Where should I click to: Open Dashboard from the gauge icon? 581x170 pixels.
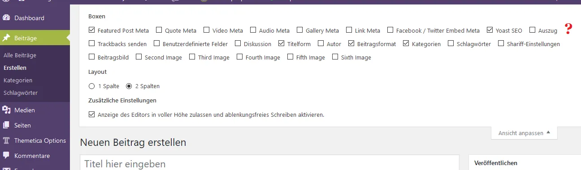click(6, 18)
